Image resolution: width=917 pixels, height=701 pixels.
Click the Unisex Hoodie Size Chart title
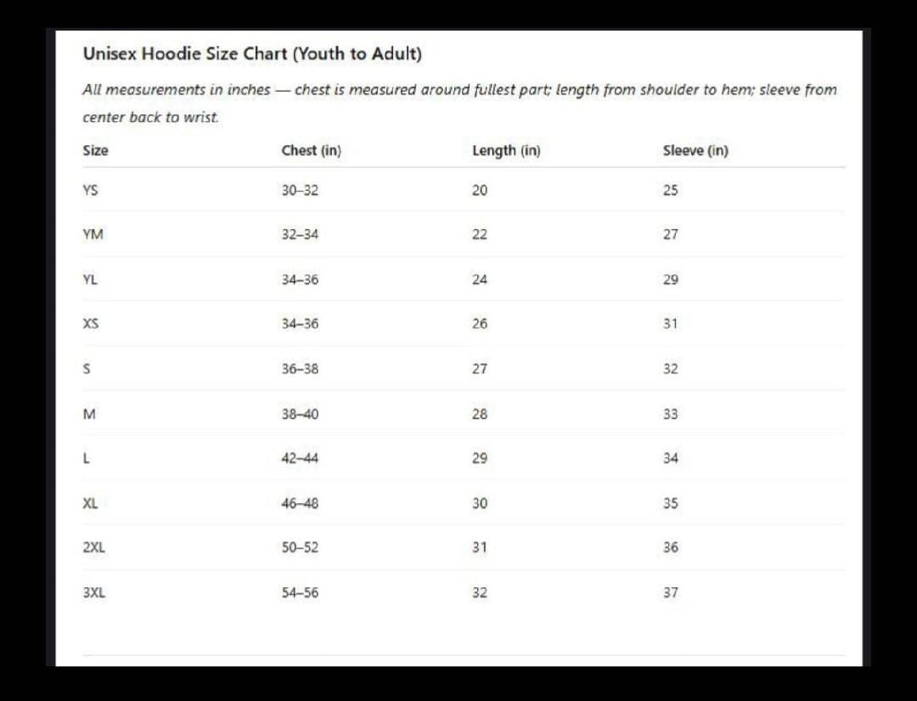[x=252, y=53]
